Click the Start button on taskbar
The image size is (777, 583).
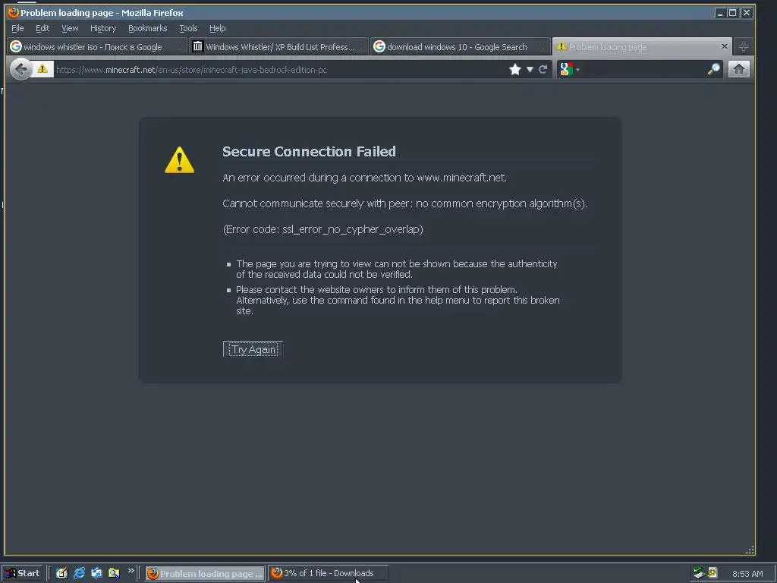(x=23, y=573)
